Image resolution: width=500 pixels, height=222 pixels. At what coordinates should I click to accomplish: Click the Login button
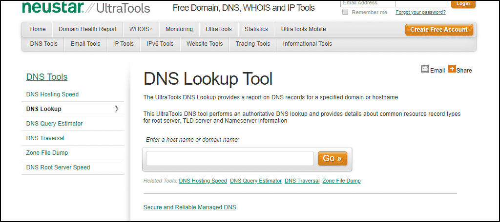463,3
